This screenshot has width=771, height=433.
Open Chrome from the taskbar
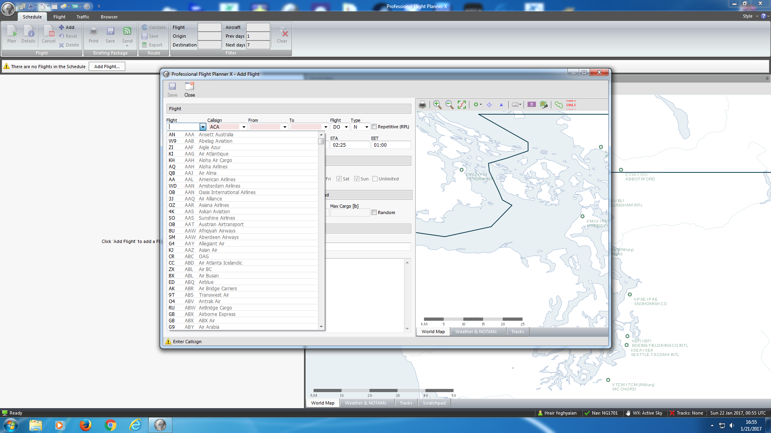click(110, 425)
